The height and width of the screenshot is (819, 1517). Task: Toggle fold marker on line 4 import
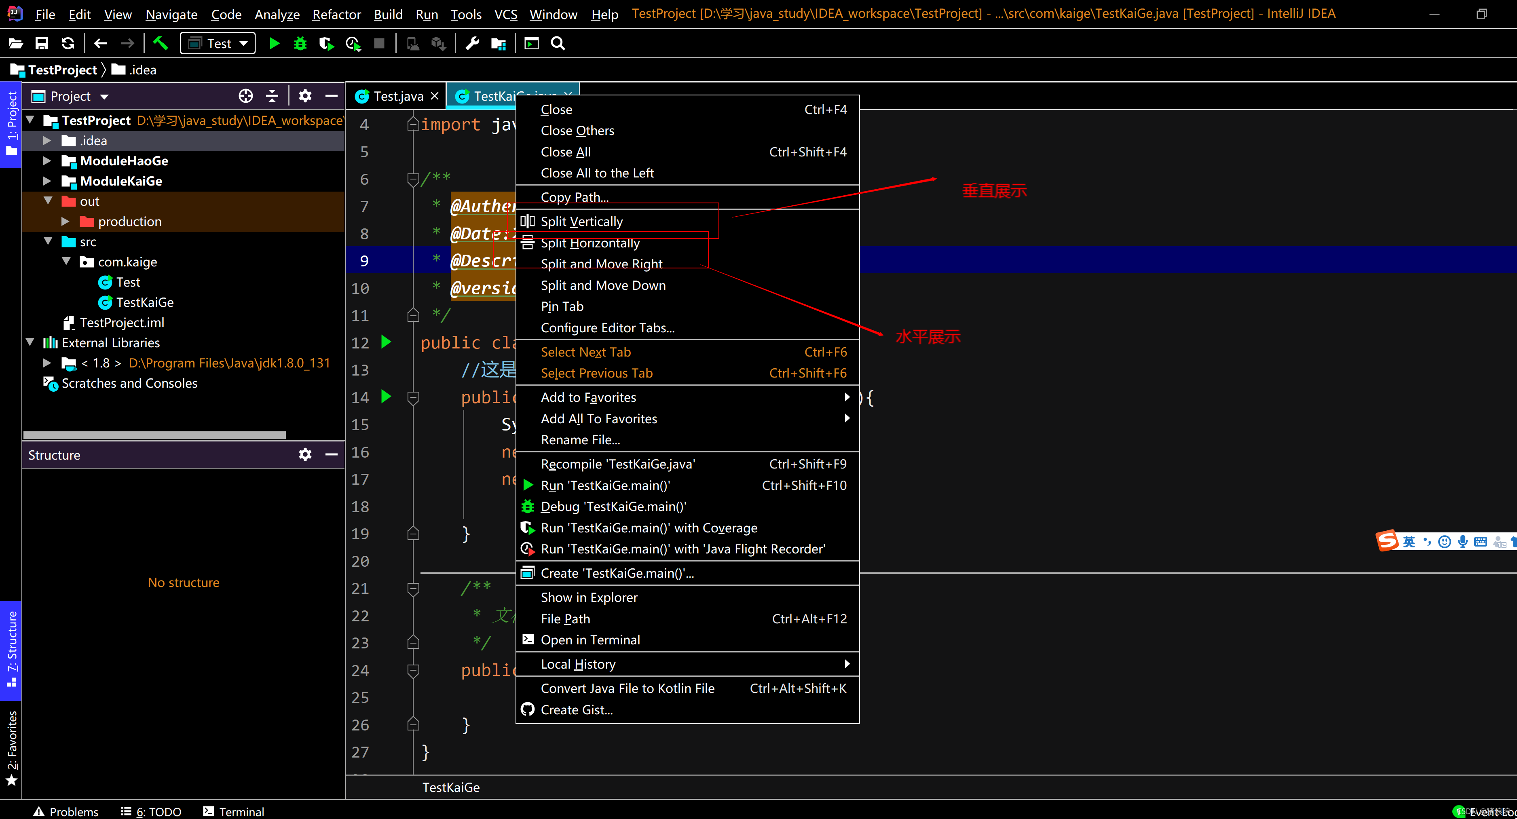pos(413,124)
